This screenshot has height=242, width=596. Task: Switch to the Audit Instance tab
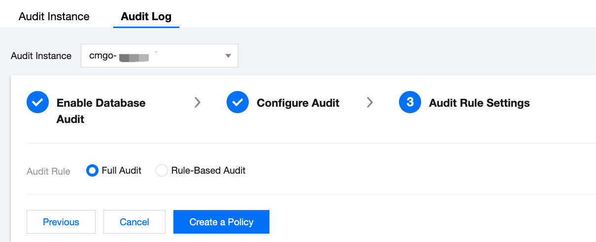(54, 17)
